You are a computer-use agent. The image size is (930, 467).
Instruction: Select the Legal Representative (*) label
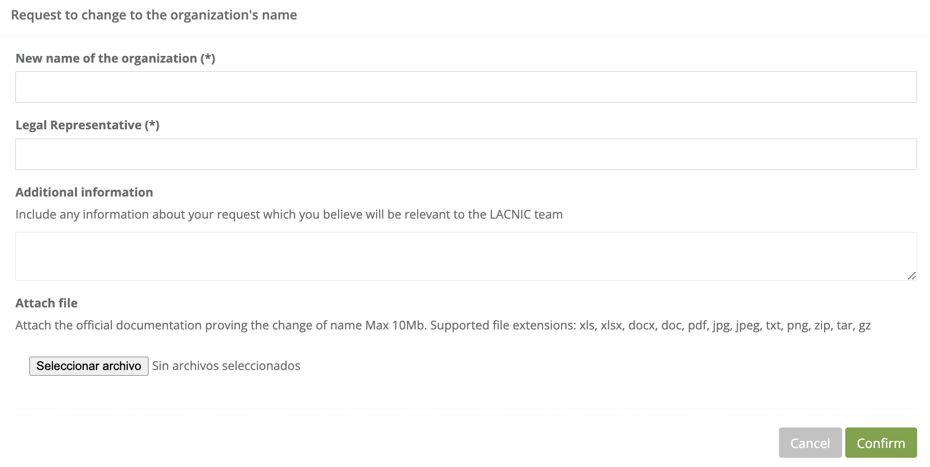87,125
